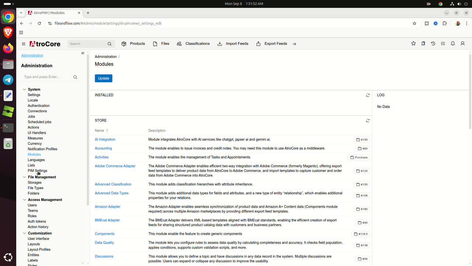Bookmark this page with the star in address bar
Screen dimensions: 472x266
414,23
